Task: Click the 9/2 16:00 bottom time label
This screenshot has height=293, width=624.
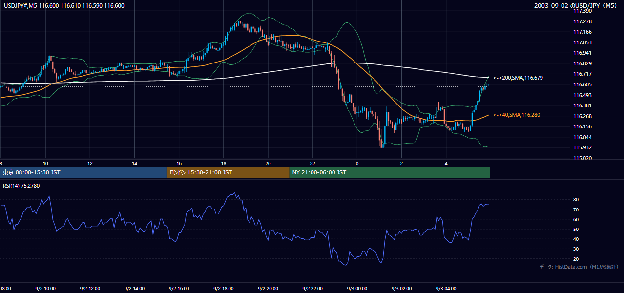Action: [179, 289]
